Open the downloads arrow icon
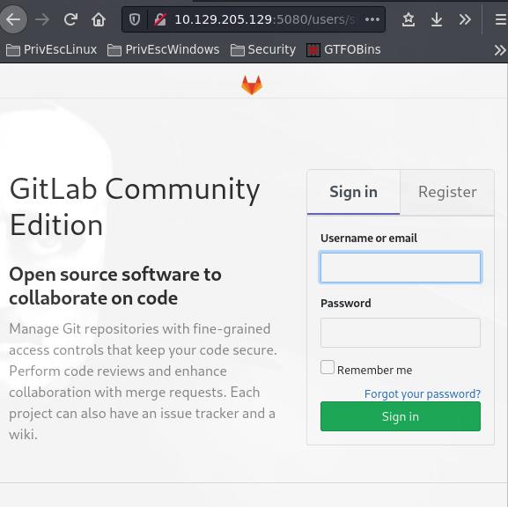This screenshot has width=508, height=507. pos(437,19)
